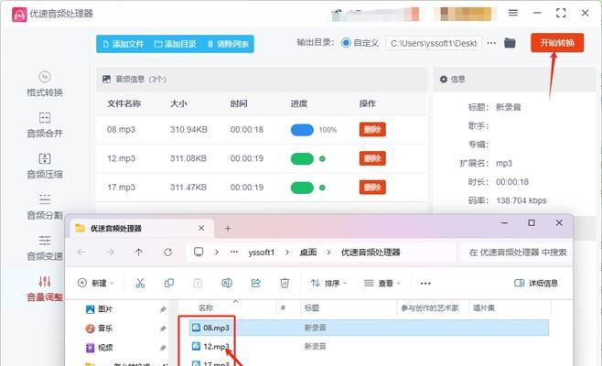Go forward in File Explorer
602x366 pixels.
pos(110,253)
